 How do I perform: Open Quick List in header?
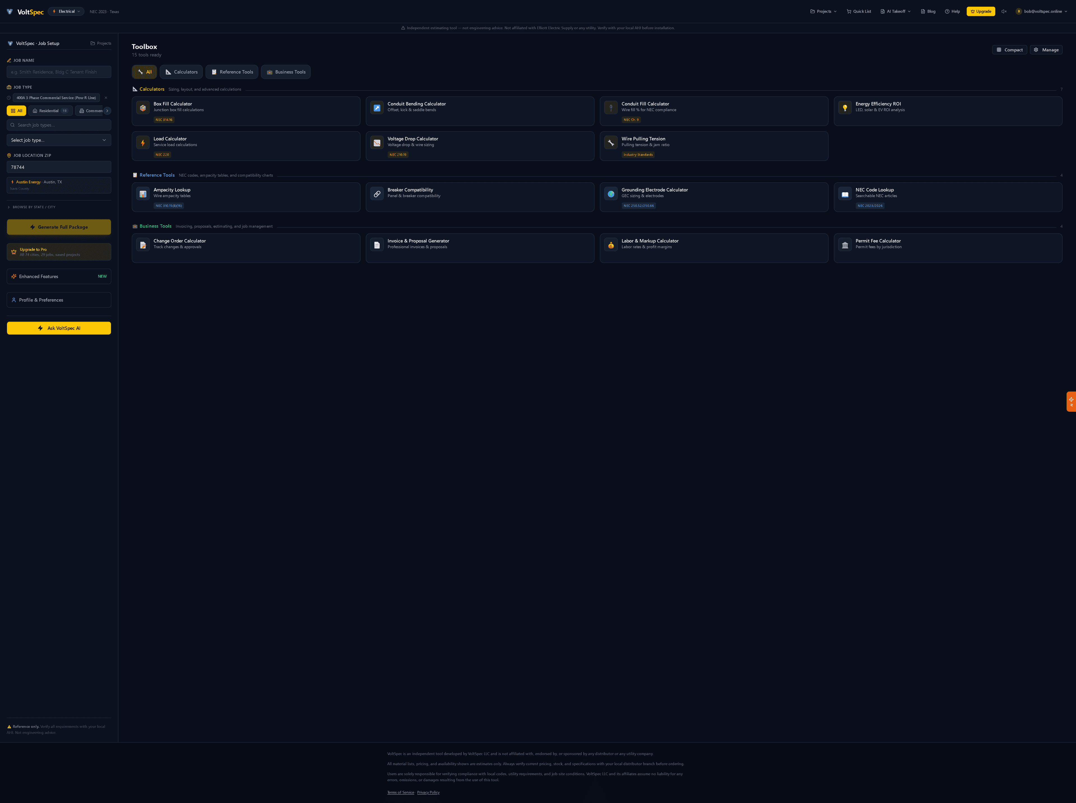pos(859,12)
